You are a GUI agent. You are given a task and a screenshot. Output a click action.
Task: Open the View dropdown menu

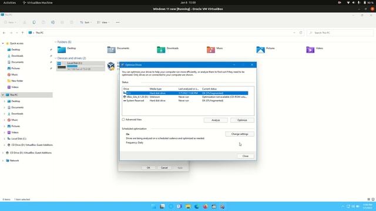103,22
